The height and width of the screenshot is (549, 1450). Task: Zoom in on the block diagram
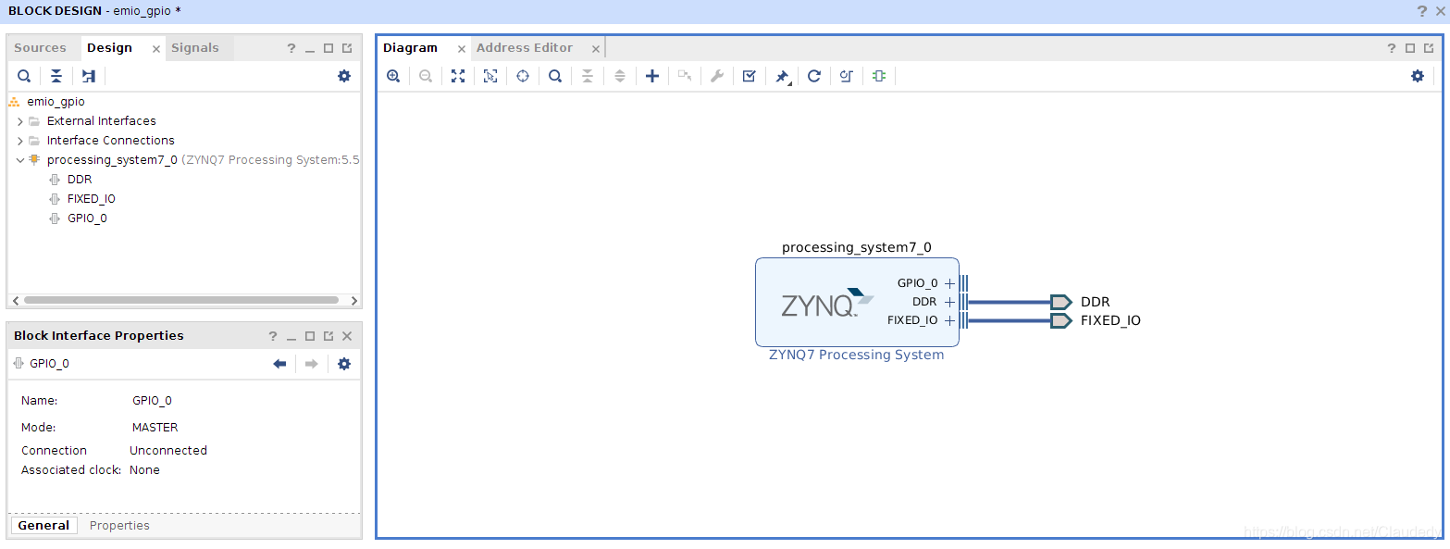coord(393,76)
